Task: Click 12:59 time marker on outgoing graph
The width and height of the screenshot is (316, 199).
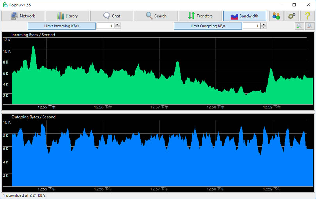Action: (x=272, y=189)
